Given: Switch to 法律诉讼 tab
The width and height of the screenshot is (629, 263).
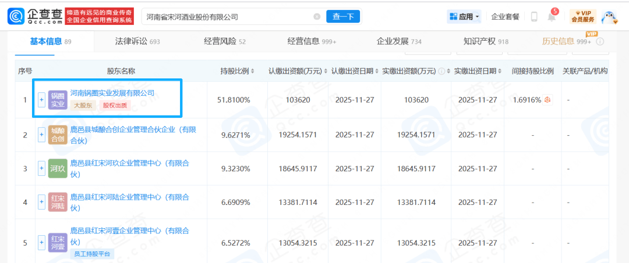Looking at the screenshot, I should [x=137, y=41].
